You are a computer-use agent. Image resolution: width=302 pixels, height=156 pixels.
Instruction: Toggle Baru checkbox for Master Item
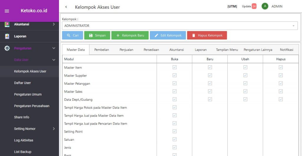210,67
